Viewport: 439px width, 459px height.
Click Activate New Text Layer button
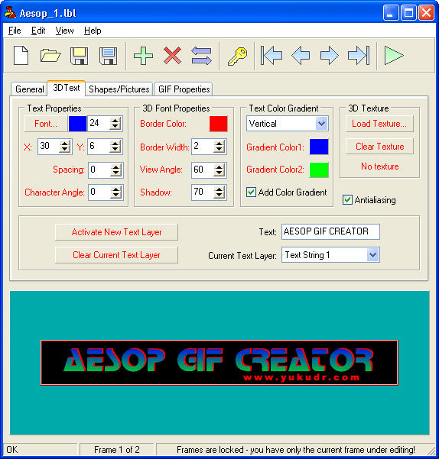coord(116,232)
